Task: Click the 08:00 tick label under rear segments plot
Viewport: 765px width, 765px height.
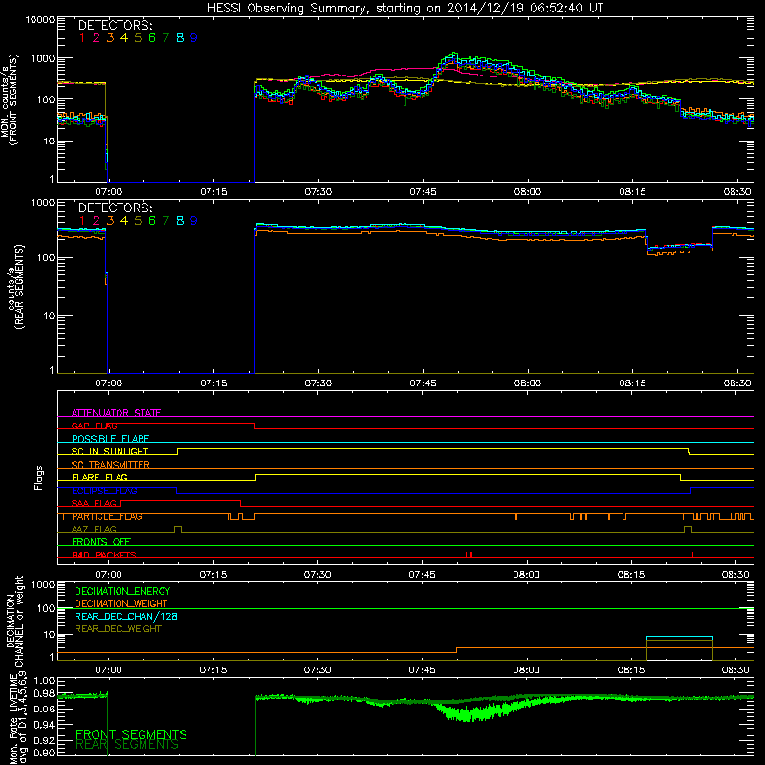Action: [x=527, y=383]
